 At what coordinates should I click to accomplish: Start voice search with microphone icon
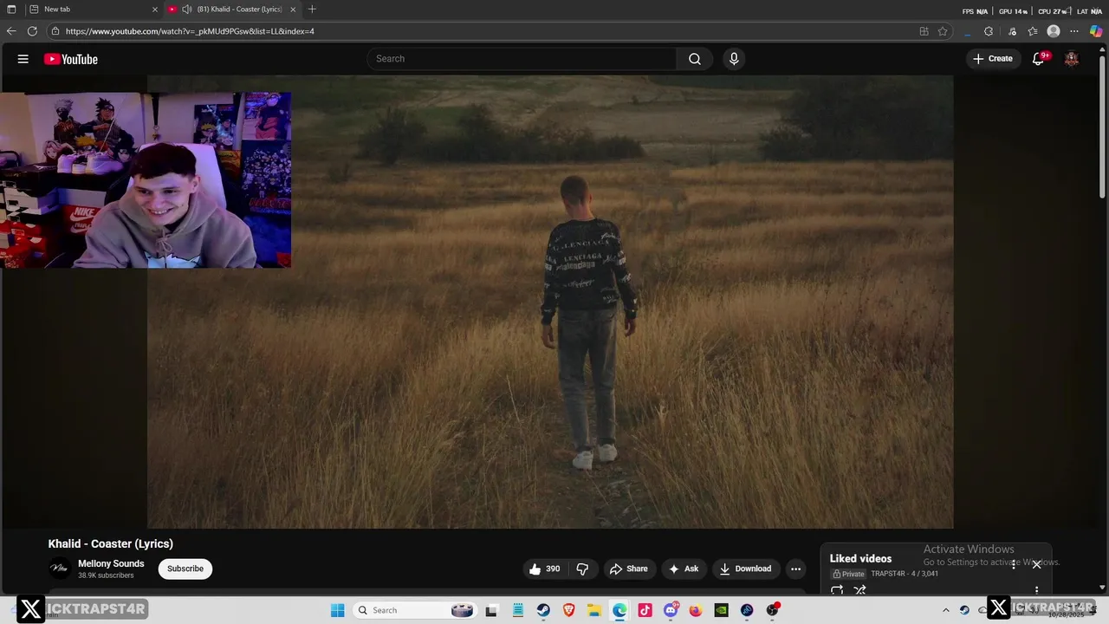click(x=734, y=59)
